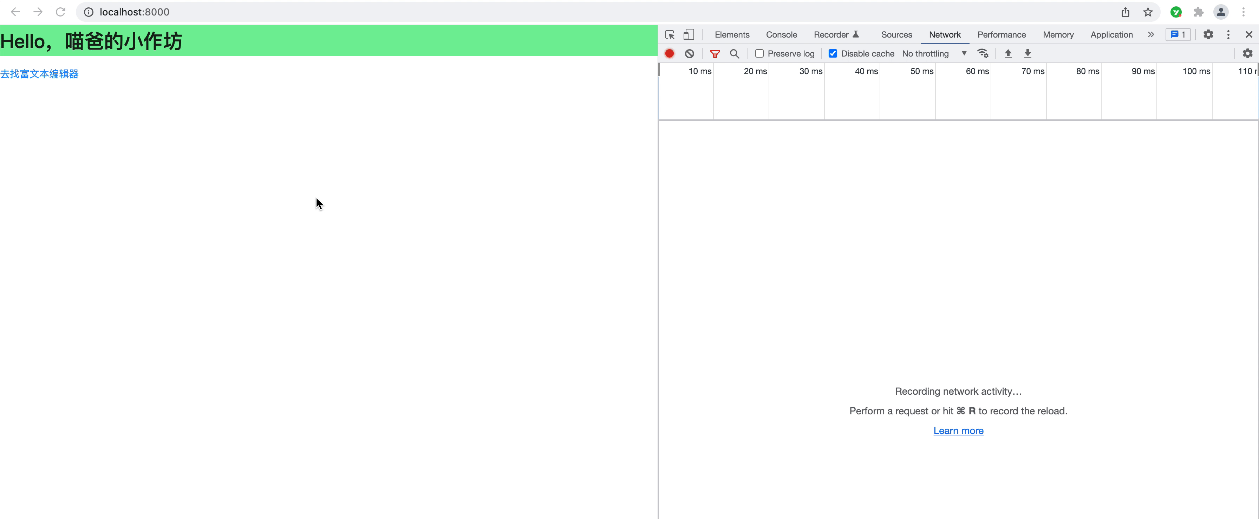Open network panel settings gear
The image size is (1259, 519).
pyautogui.click(x=1247, y=54)
